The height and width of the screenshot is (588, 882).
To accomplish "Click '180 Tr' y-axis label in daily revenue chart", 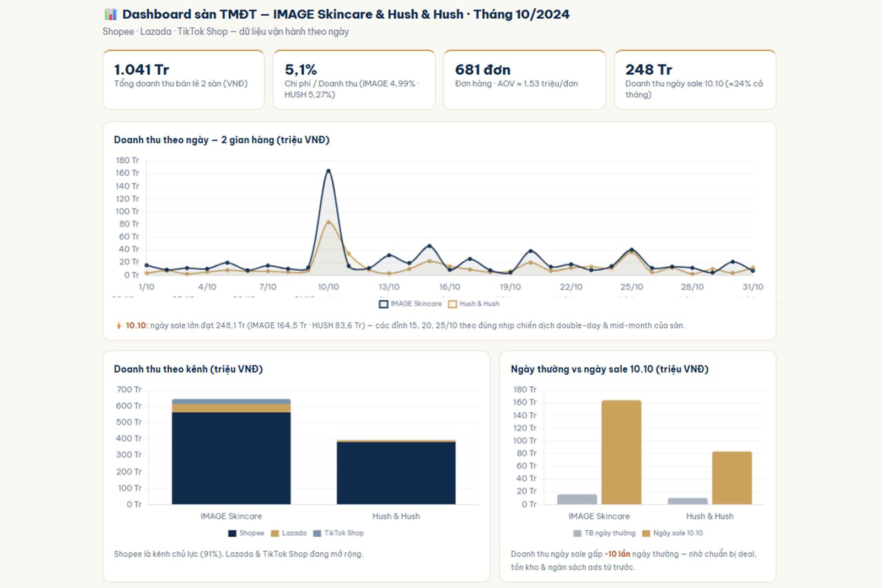I will point(127,160).
